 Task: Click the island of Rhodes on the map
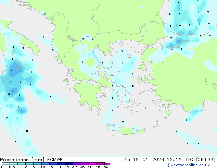pos(168,114)
